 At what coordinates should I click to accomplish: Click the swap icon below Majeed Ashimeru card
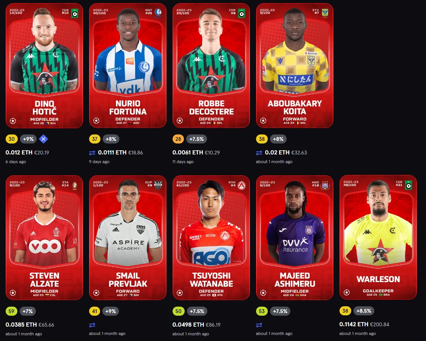click(x=259, y=325)
